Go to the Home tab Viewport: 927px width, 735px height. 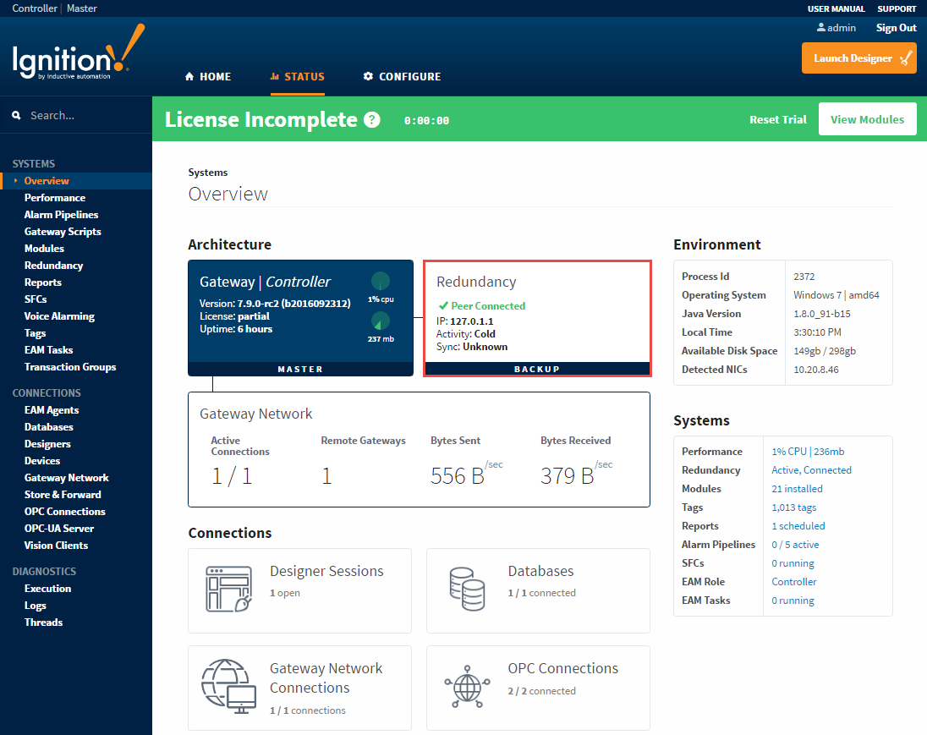pos(208,77)
